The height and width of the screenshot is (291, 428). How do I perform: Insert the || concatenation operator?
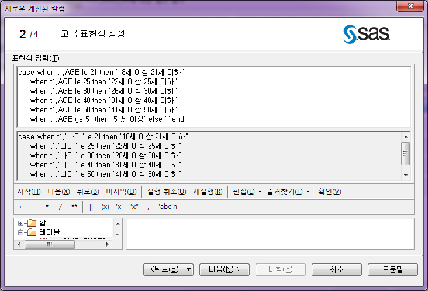91,207
